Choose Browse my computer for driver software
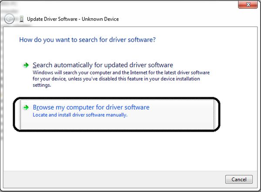 (117, 114)
